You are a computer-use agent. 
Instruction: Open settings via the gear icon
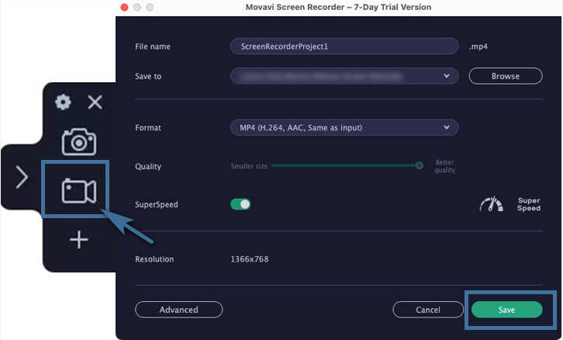tap(63, 102)
